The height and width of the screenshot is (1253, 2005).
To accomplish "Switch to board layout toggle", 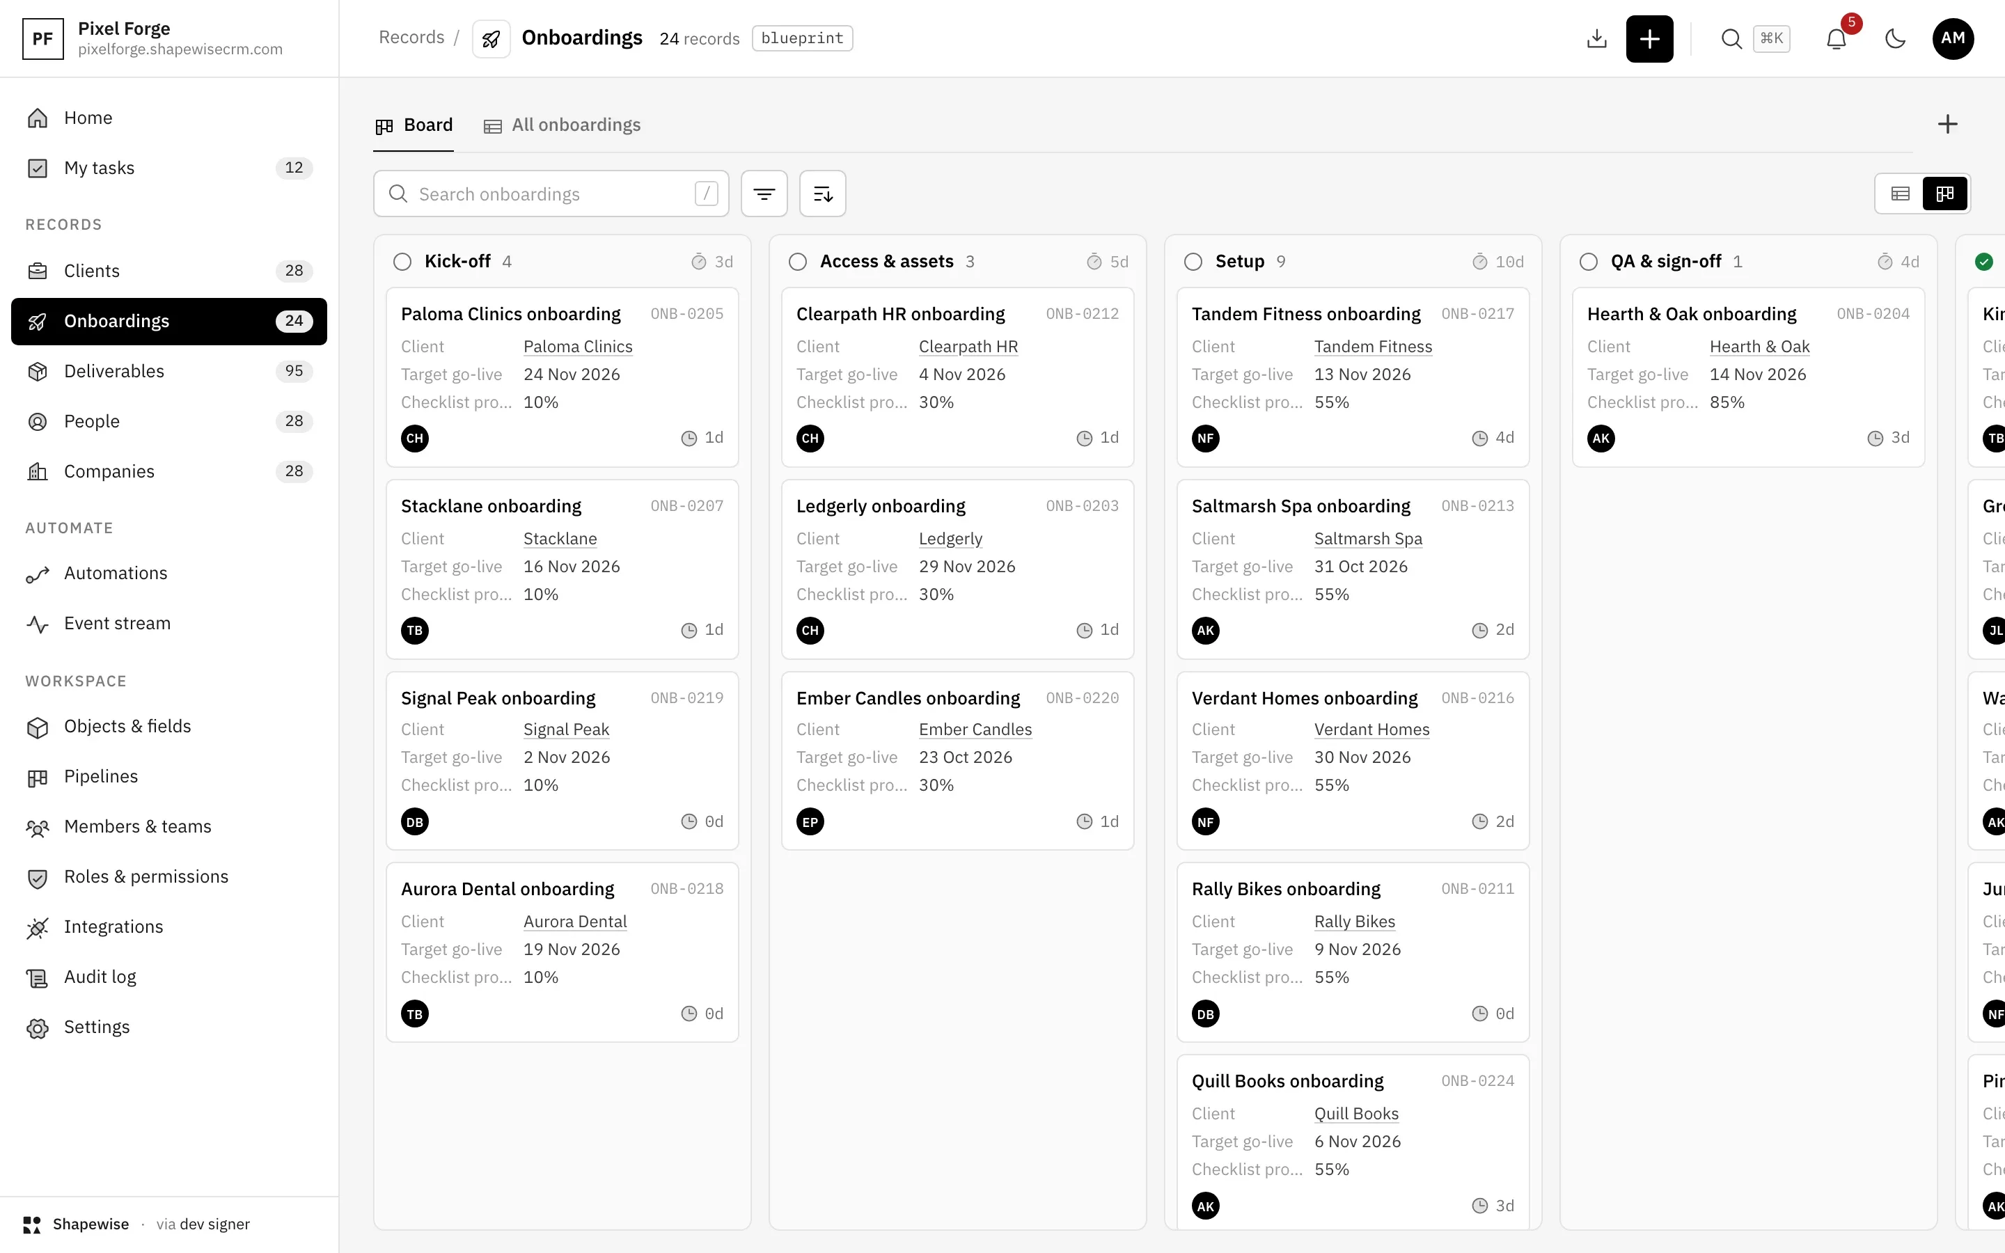I will coord(1944,194).
